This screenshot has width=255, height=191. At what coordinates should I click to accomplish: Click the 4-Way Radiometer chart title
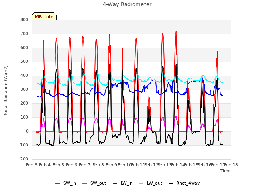point(127,4)
